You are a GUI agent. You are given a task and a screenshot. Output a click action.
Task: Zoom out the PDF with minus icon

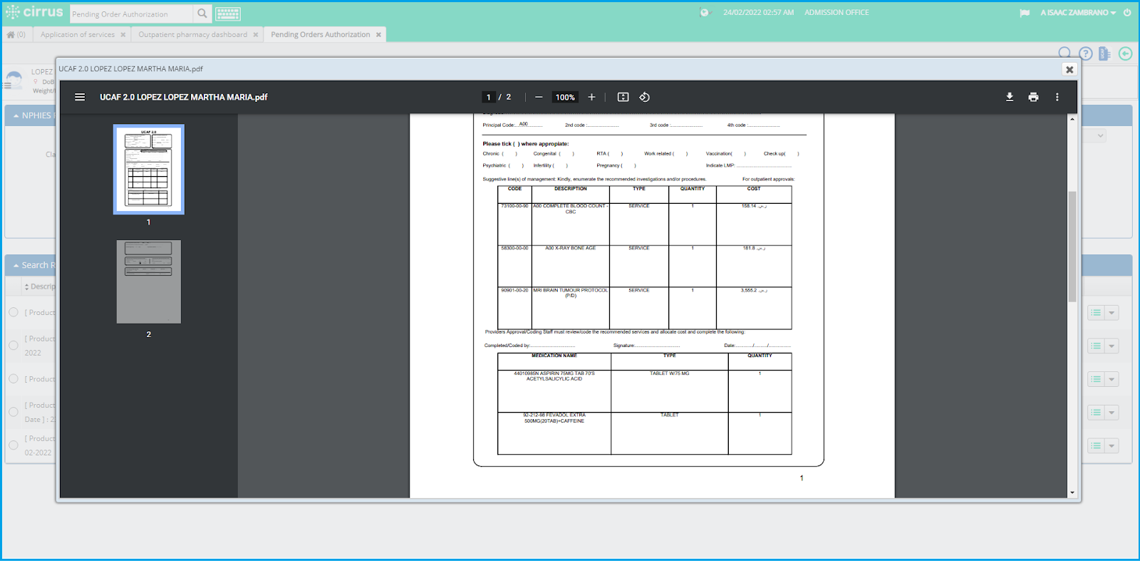coord(539,97)
